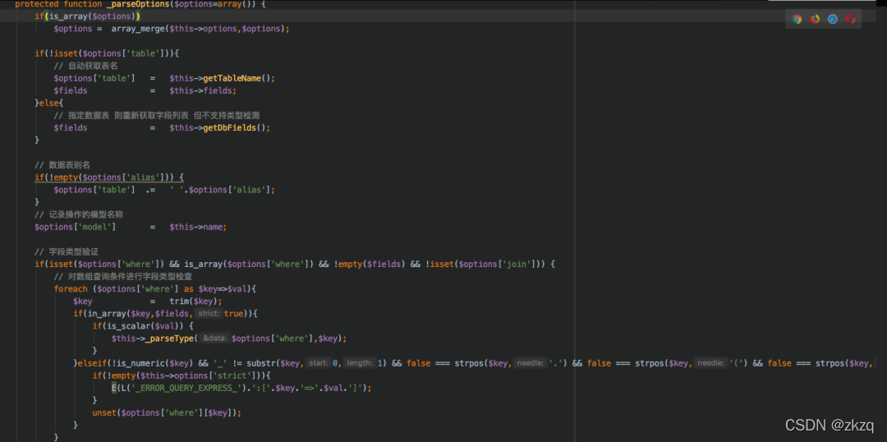This screenshot has height=442, width=887.
Task: Click the }else{ line
Action: coord(49,103)
